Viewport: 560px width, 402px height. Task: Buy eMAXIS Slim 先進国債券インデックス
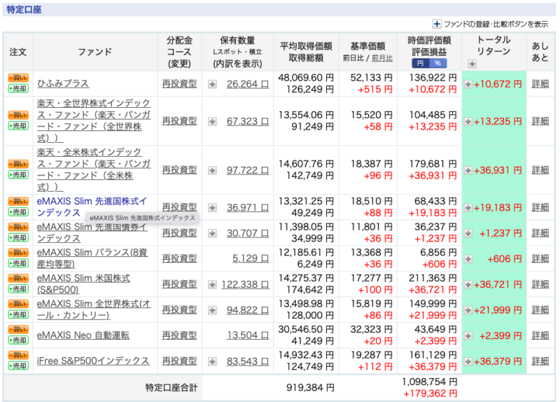click(18, 228)
